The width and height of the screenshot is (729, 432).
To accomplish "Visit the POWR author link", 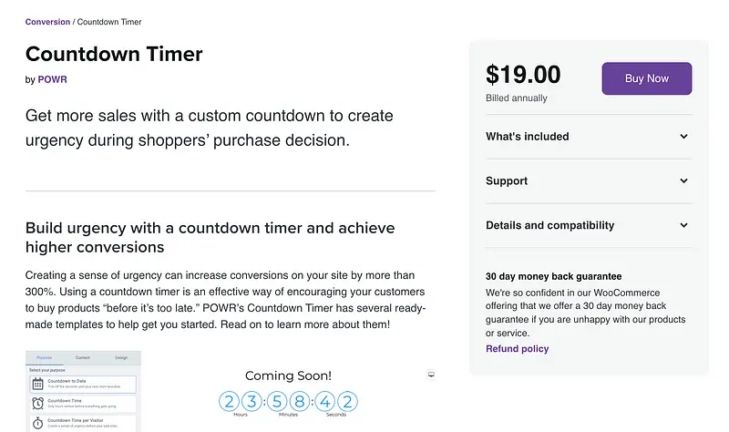I will 52,79.
